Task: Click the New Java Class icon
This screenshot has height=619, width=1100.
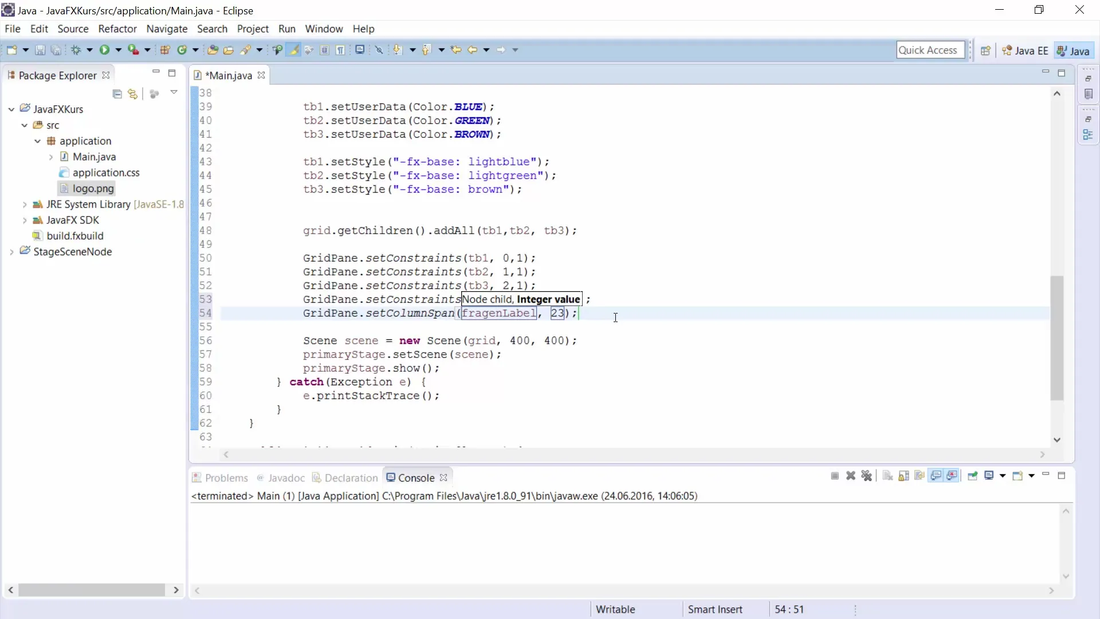Action: 182,50
